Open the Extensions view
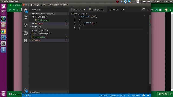 click(x=25, y=41)
